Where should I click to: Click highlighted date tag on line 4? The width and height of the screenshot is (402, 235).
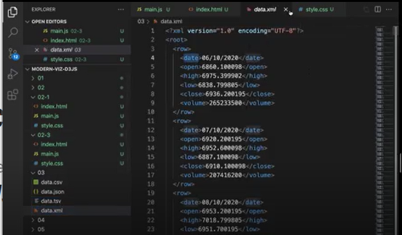pyautogui.click(x=191, y=58)
